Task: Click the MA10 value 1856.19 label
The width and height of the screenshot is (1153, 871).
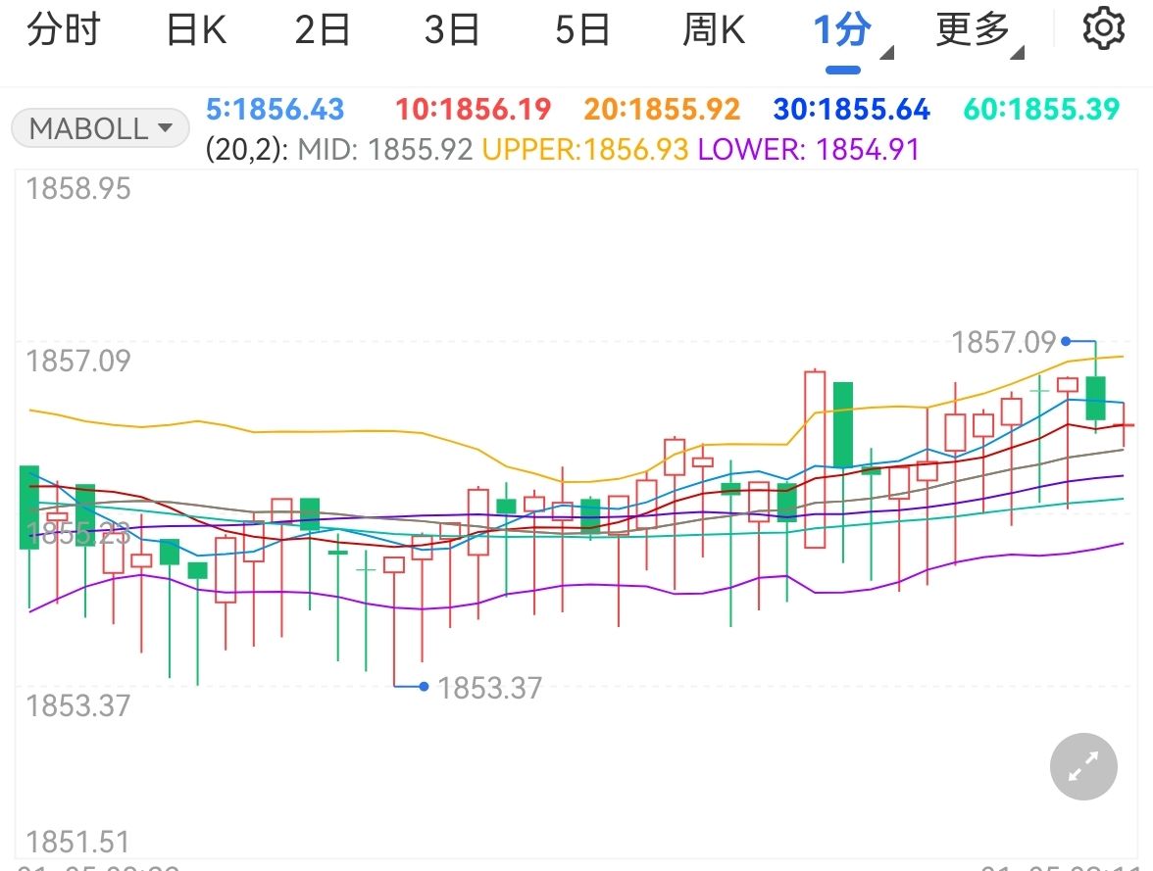Action: 473,109
